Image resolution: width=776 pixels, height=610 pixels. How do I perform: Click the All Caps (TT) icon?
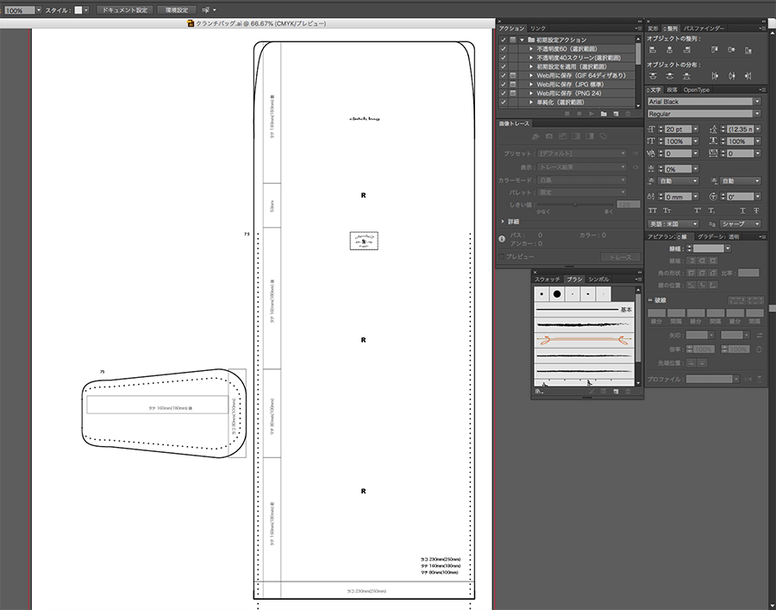pyautogui.click(x=653, y=211)
